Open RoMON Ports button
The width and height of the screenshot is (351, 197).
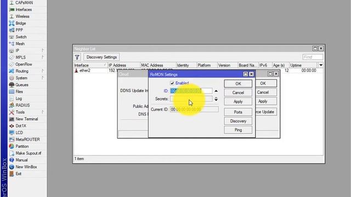point(238,112)
